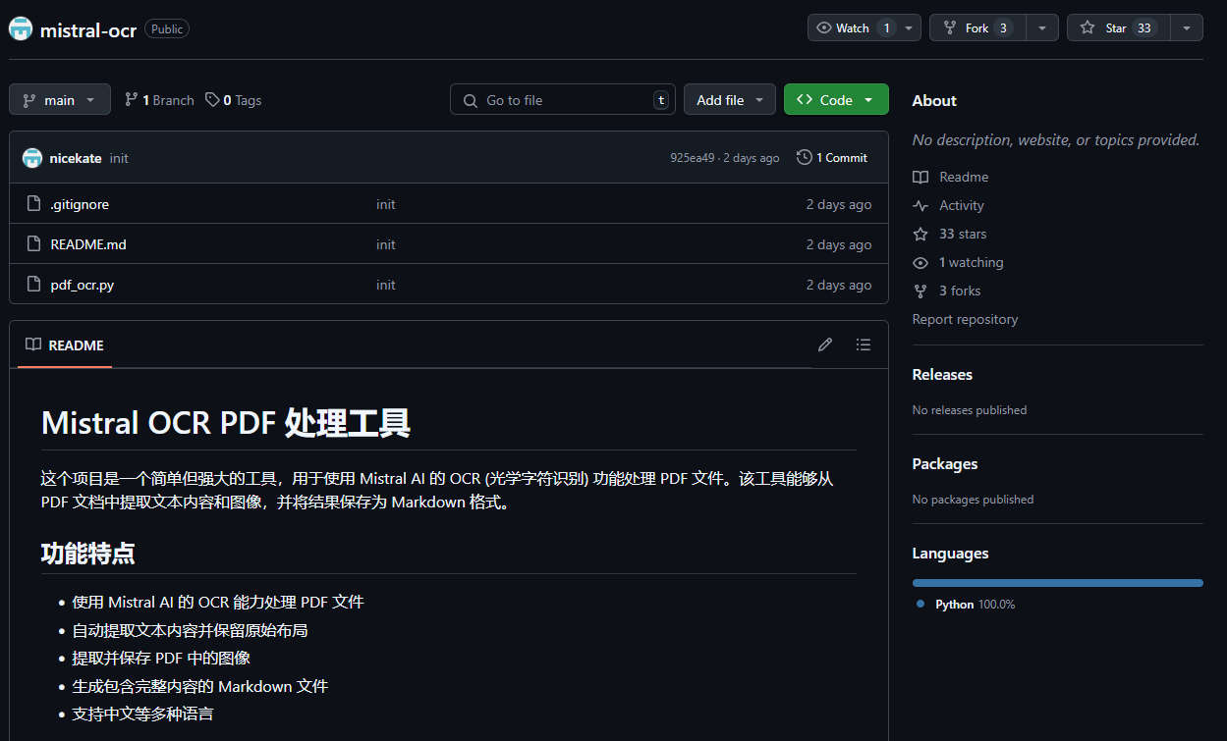Select the README tab

(65, 344)
